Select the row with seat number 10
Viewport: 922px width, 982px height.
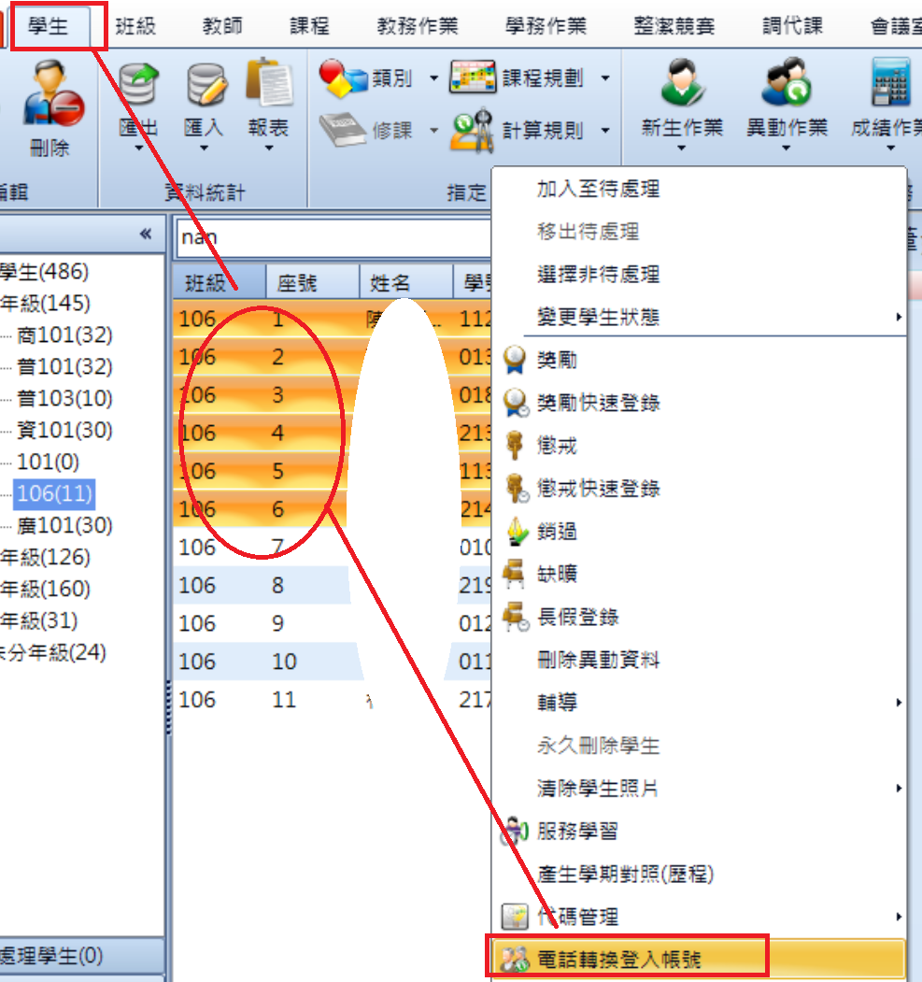pos(333,662)
